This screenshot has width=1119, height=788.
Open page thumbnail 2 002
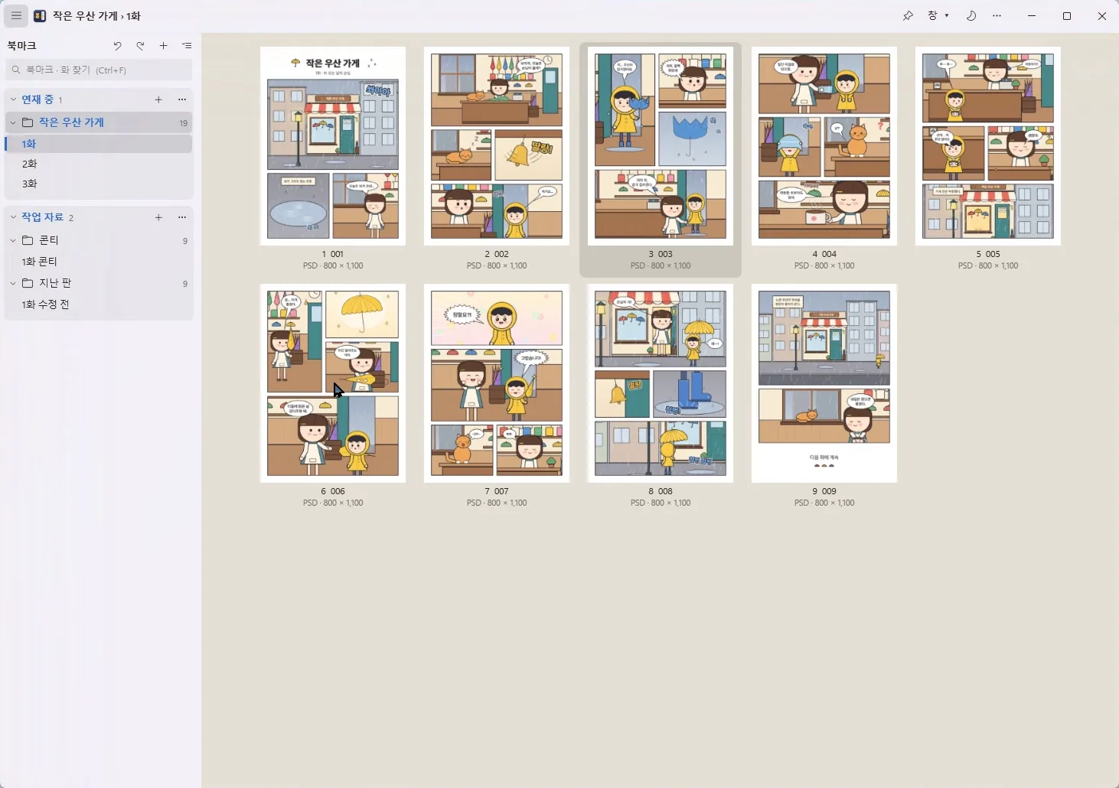(497, 146)
